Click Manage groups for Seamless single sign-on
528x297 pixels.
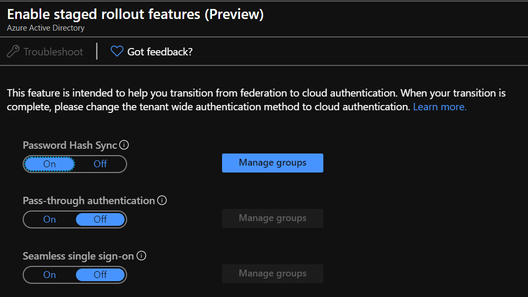[x=272, y=274]
